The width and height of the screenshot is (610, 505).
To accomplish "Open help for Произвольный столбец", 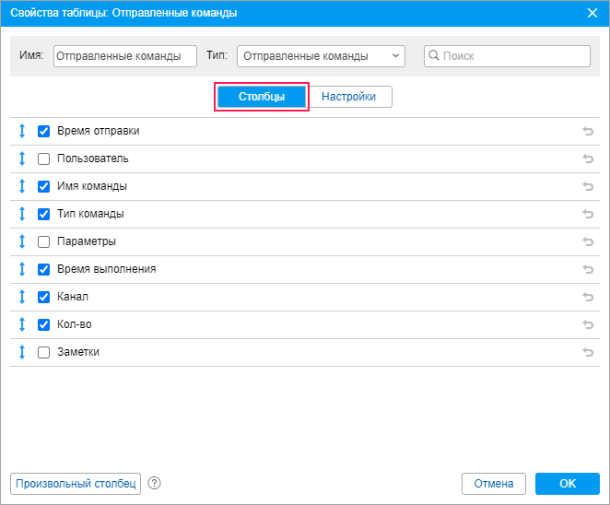I will pyautogui.click(x=154, y=483).
